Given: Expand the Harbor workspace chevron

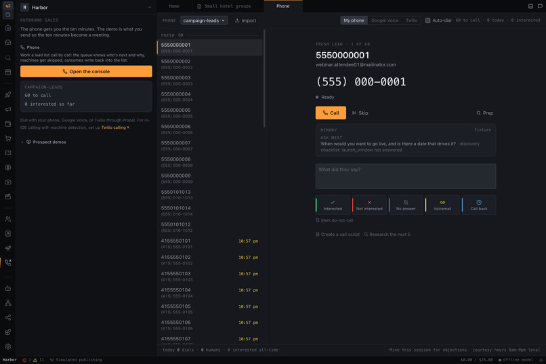Looking at the screenshot, I should 150,7.
